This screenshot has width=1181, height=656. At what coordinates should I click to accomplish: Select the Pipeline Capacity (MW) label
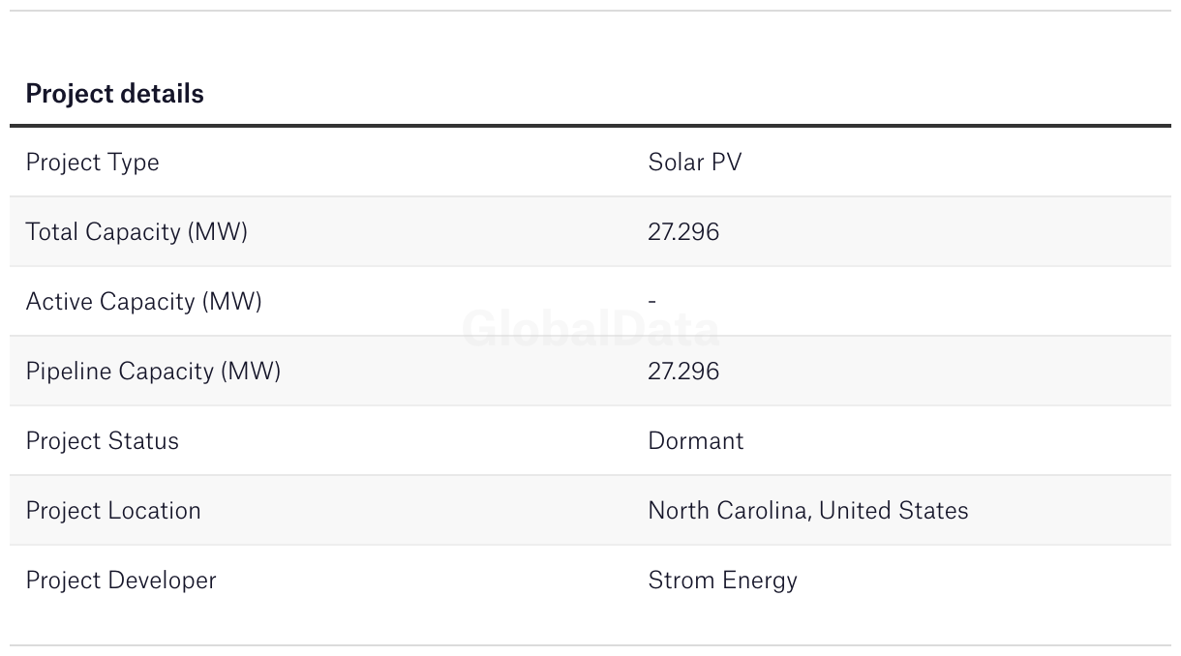pyautogui.click(x=153, y=372)
